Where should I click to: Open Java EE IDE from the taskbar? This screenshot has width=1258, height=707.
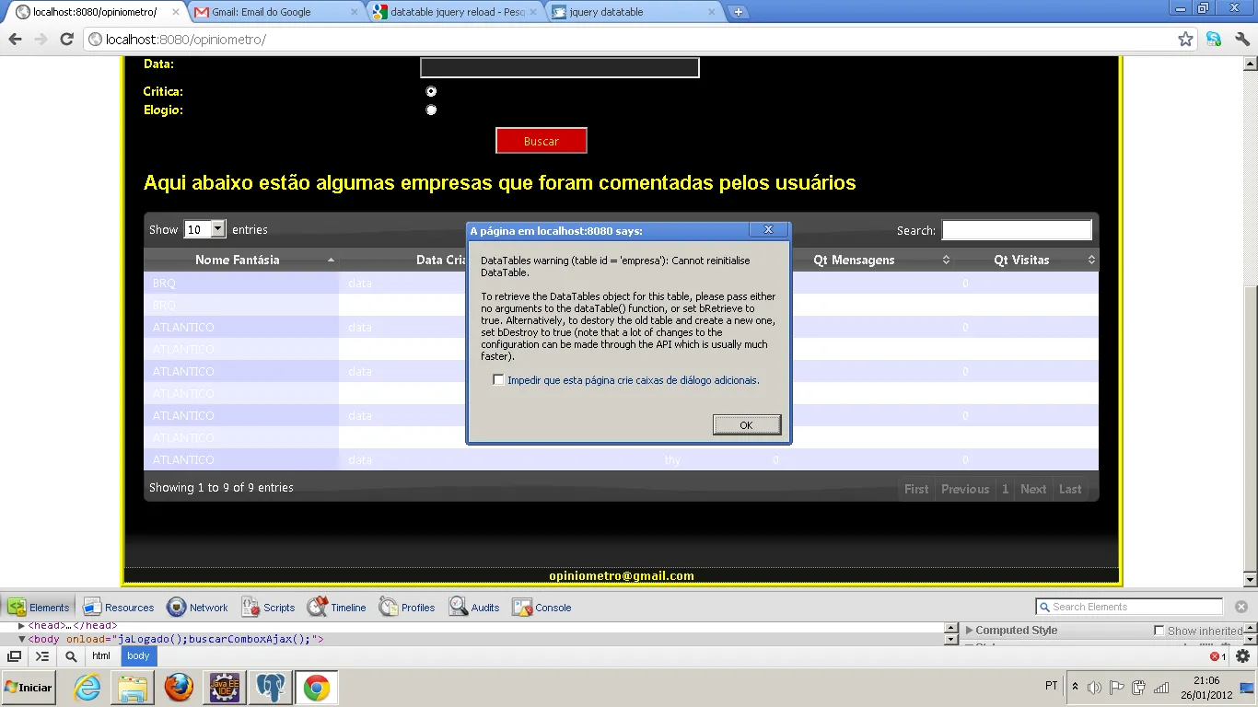[x=225, y=688]
